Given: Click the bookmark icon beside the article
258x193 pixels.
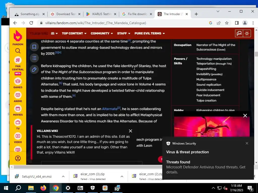Looking at the screenshot, I should (34, 47).
